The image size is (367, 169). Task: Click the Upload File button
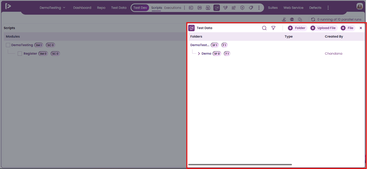[324, 28]
